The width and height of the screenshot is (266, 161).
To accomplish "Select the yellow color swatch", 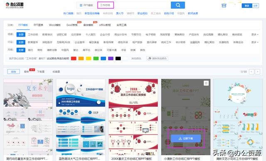I will (x=89, y=58).
